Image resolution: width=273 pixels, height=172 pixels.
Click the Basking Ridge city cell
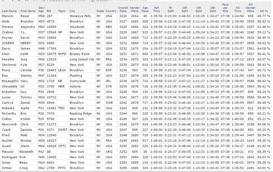coord(80,113)
